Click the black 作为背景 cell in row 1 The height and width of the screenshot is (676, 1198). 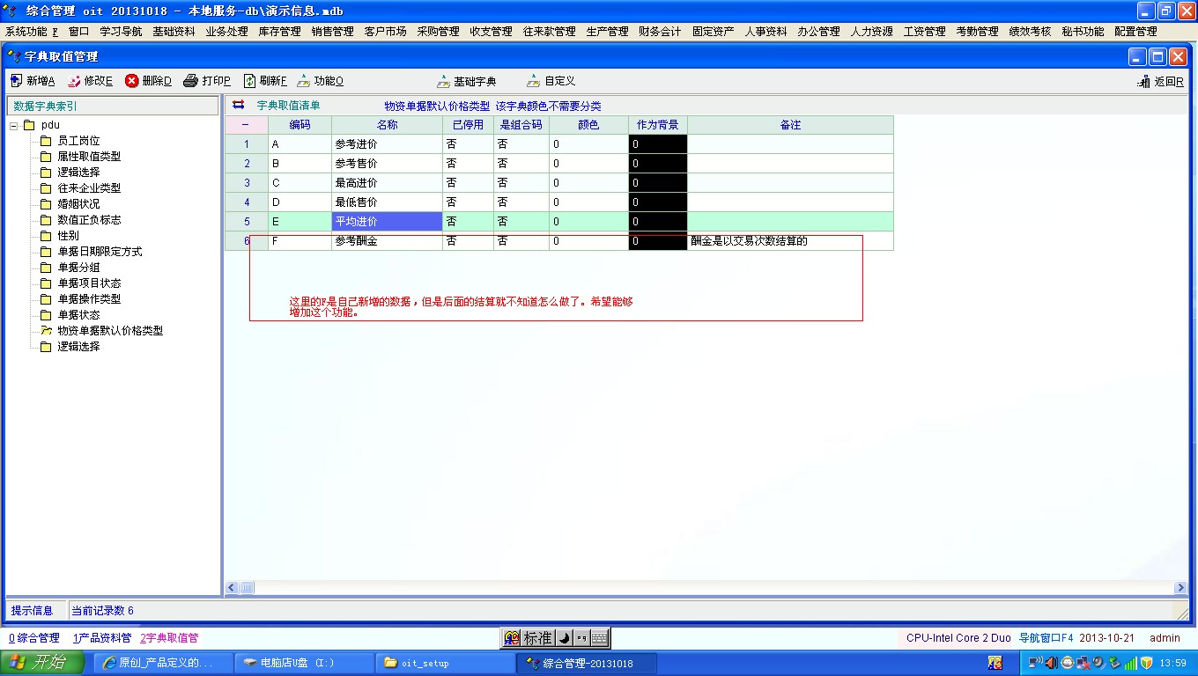(657, 144)
